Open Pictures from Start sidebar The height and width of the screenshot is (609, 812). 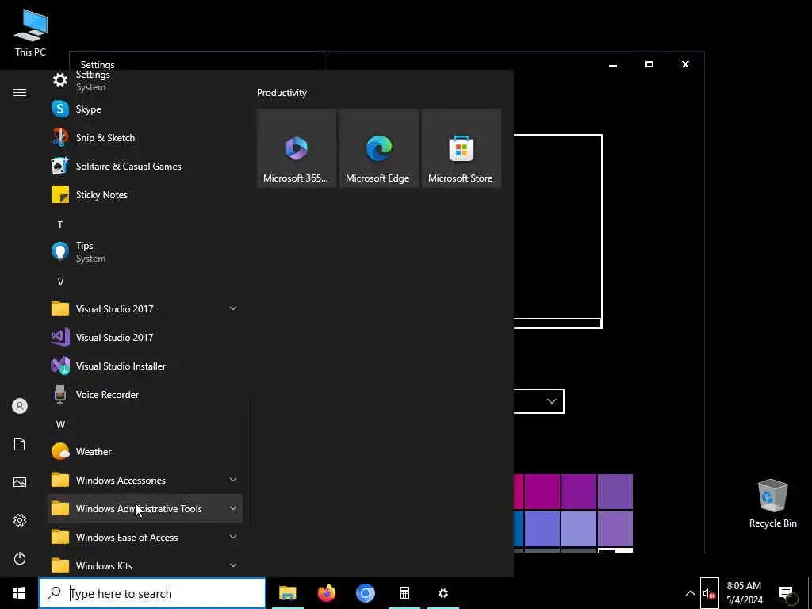coord(20,482)
